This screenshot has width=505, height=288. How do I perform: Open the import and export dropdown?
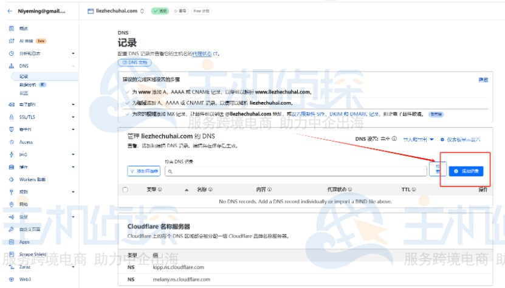pos(418,140)
